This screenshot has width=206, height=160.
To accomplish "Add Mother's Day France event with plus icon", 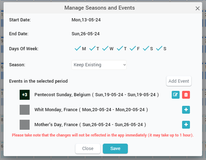I will pos(186,125).
